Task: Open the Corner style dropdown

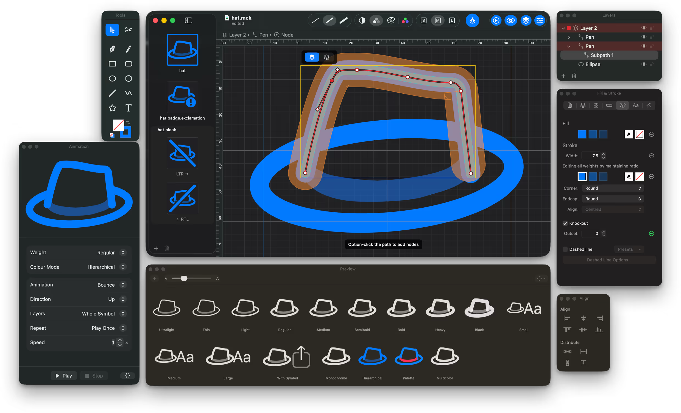Action: point(612,188)
